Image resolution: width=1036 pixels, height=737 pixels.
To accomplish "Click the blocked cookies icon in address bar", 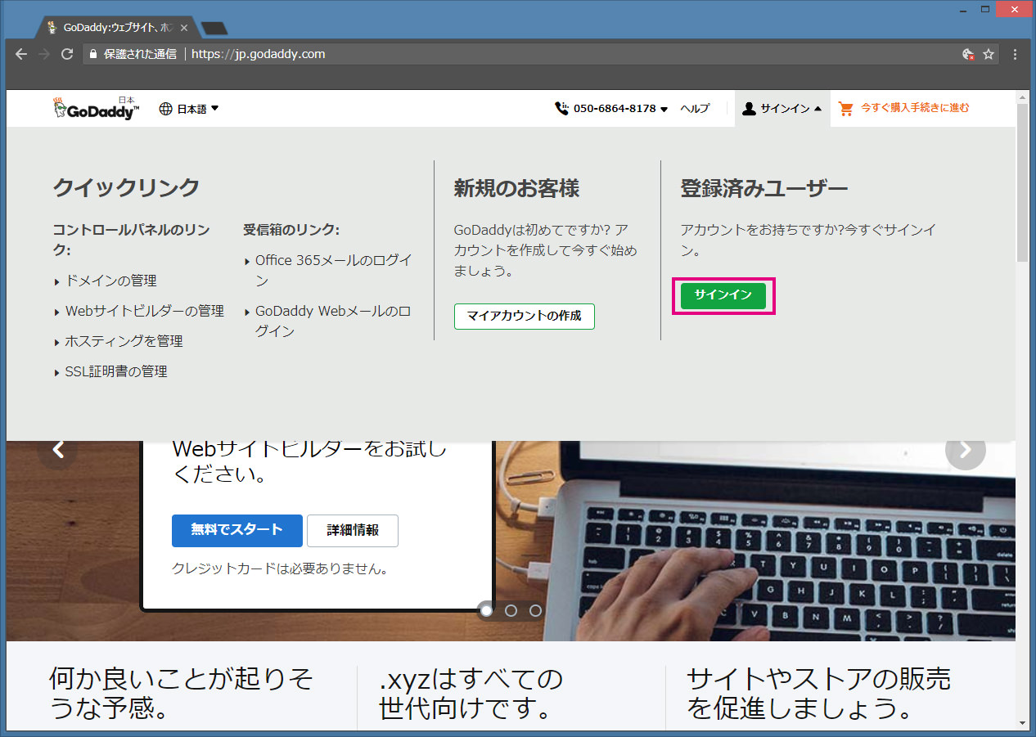I will [968, 54].
